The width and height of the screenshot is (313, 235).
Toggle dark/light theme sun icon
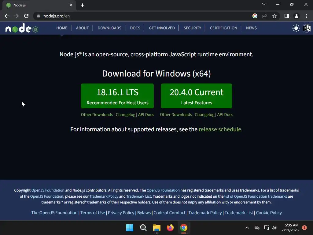click(296, 28)
